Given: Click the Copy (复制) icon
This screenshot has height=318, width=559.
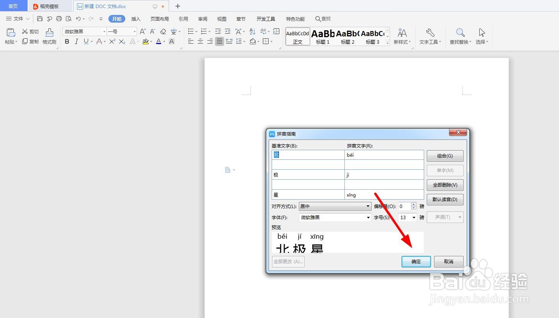Looking at the screenshot, I should pos(25,41).
